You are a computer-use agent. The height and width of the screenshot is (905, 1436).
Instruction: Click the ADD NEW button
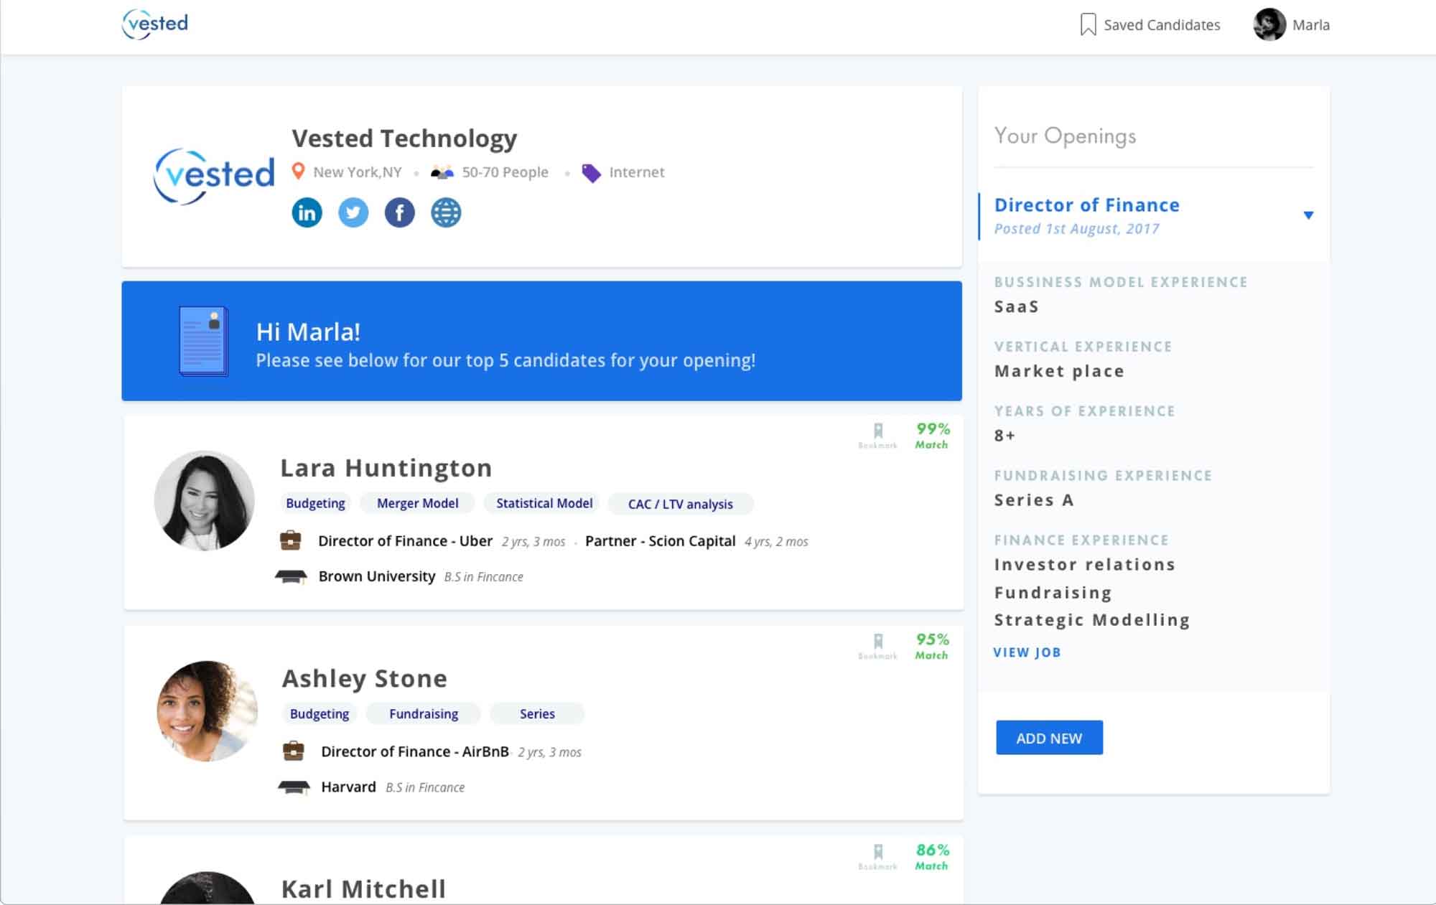pyautogui.click(x=1049, y=738)
